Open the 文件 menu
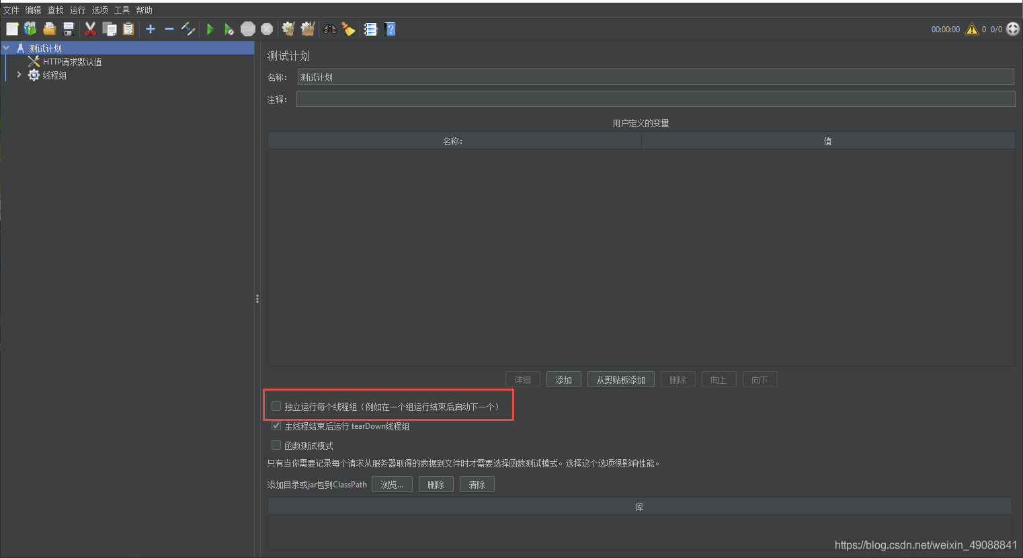The height and width of the screenshot is (558, 1023). coord(11,10)
